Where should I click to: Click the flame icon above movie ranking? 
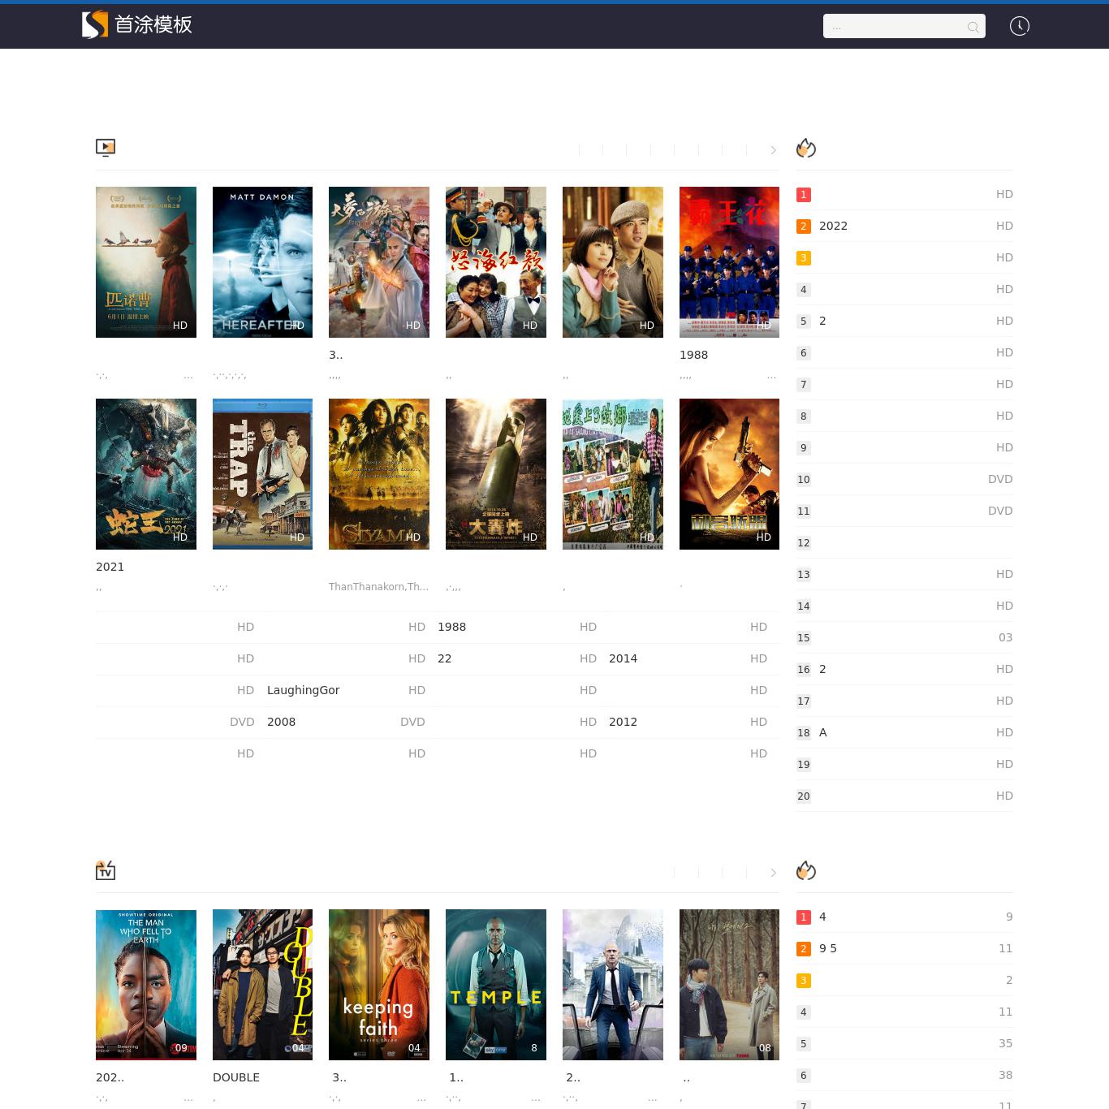tap(806, 148)
